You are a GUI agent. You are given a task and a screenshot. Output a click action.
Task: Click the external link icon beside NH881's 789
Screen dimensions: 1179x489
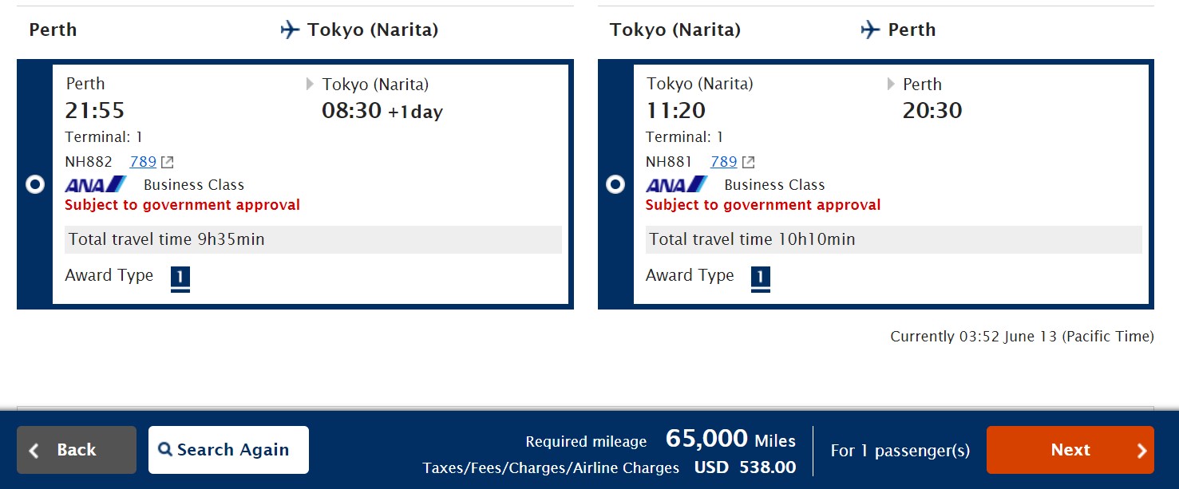(x=748, y=163)
